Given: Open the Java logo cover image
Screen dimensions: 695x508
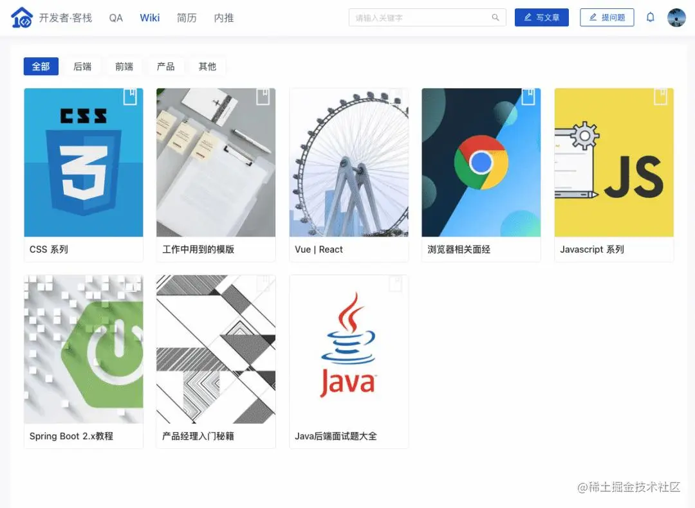Looking at the screenshot, I should click(349, 349).
